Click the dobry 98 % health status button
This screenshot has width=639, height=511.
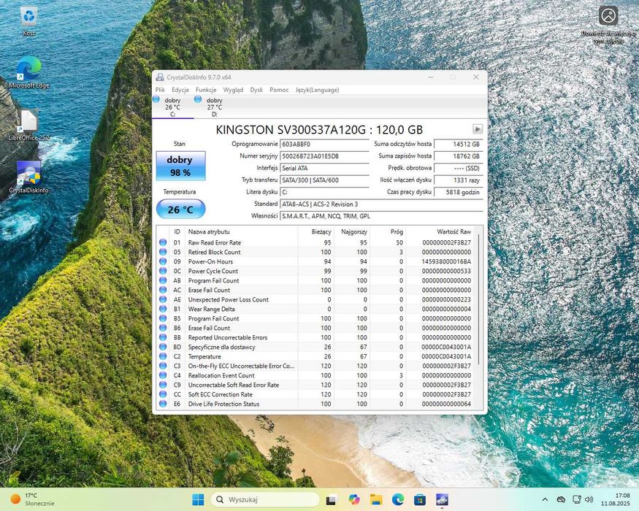click(180, 166)
